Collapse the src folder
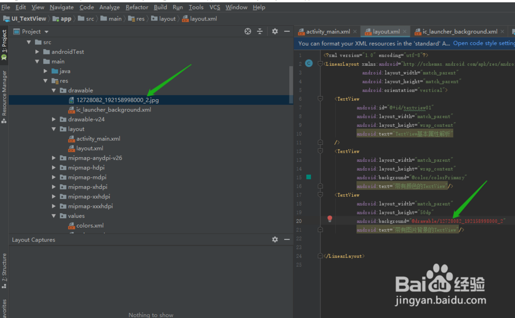The height and width of the screenshot is (318, 515). (29, 42)
